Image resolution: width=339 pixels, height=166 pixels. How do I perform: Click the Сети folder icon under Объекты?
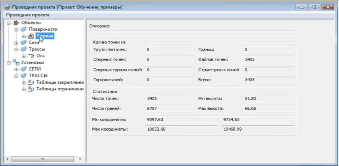point(23,43)
